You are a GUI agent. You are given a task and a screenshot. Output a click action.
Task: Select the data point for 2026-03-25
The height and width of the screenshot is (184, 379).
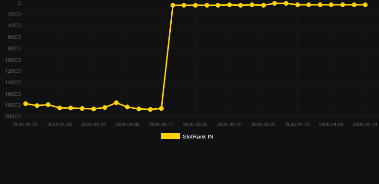pos(263,5)
